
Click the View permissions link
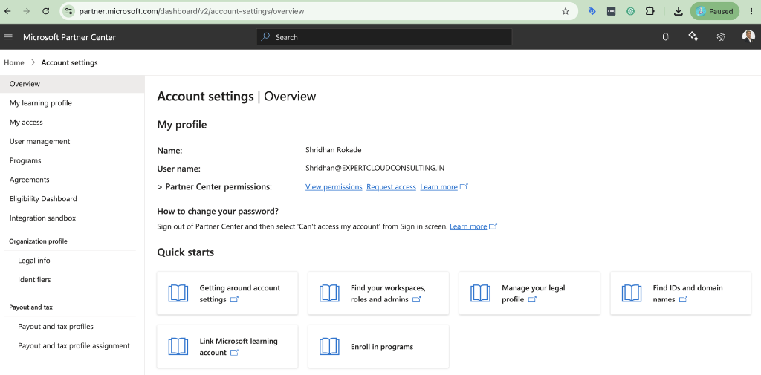coord(334,187)
